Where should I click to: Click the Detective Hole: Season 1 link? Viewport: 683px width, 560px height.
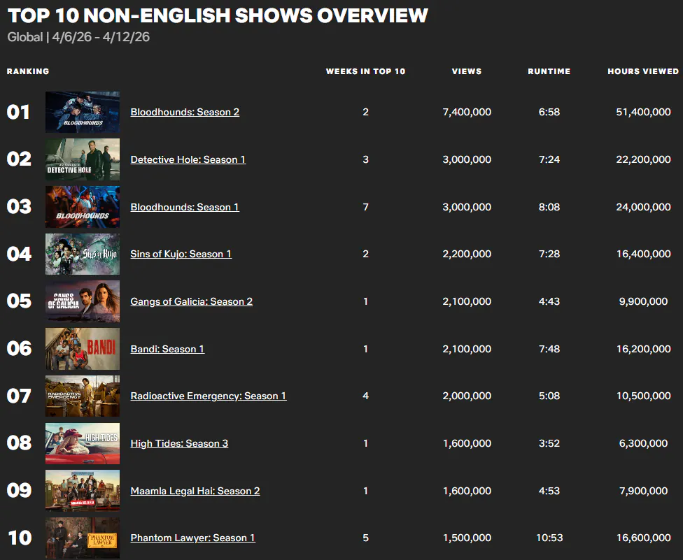[188, 159]
